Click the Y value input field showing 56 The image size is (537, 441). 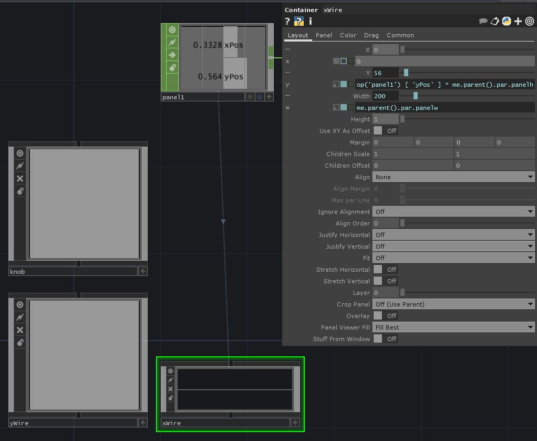pos(385,73)
